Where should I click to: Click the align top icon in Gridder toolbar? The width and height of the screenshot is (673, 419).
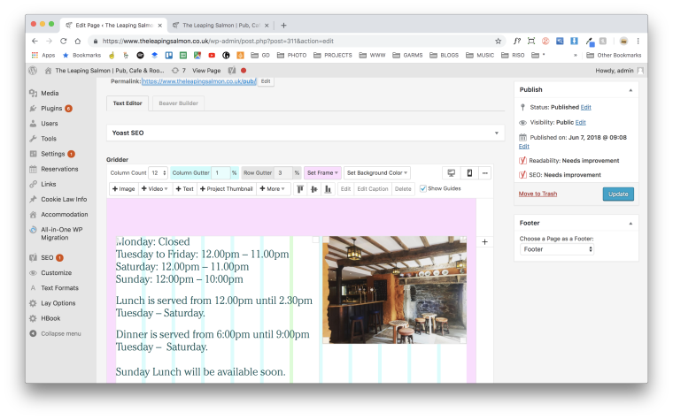click(x=301, y=188)
